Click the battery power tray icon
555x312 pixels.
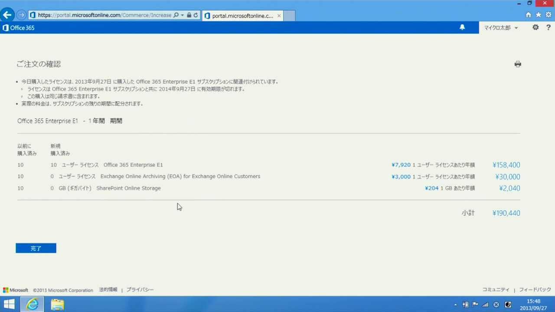[x=465, y=305]
